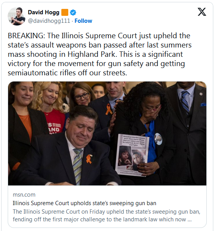
Task: Click the orange square affiliation badge
Action: click(65, 12)
